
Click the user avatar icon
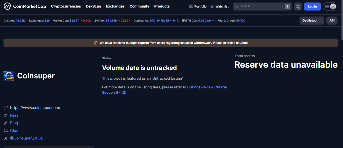(x=333, y=7)
